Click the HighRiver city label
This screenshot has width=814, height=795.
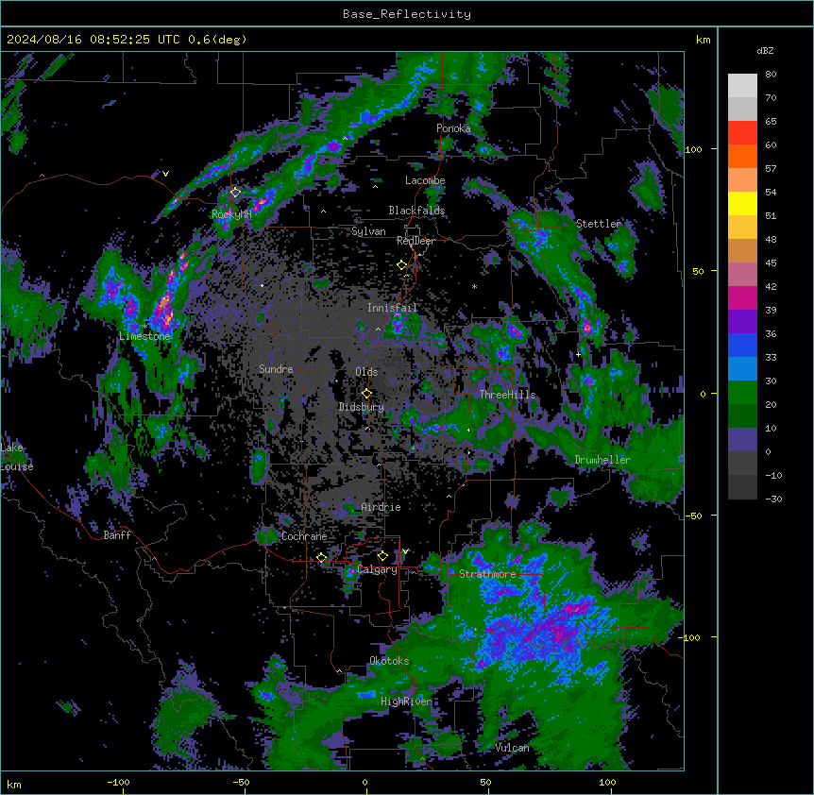pyautogui.click(x=406, y=702)
